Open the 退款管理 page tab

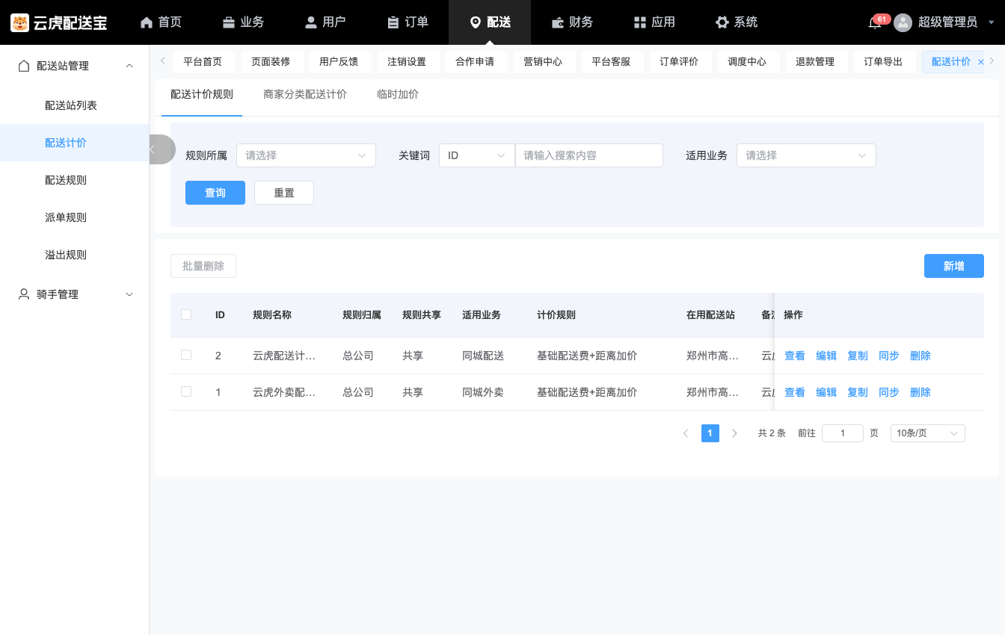pos(815,62)
